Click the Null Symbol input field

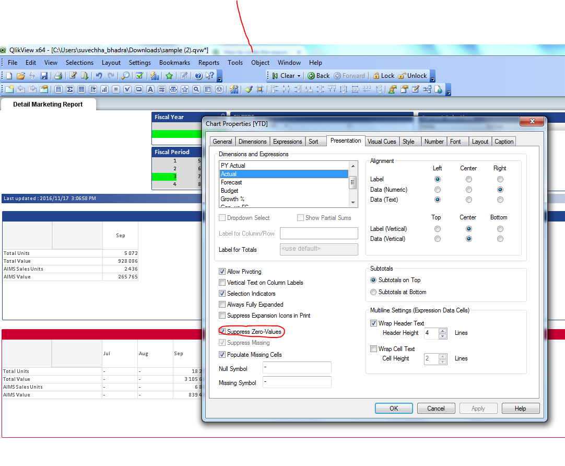[297, 368]
